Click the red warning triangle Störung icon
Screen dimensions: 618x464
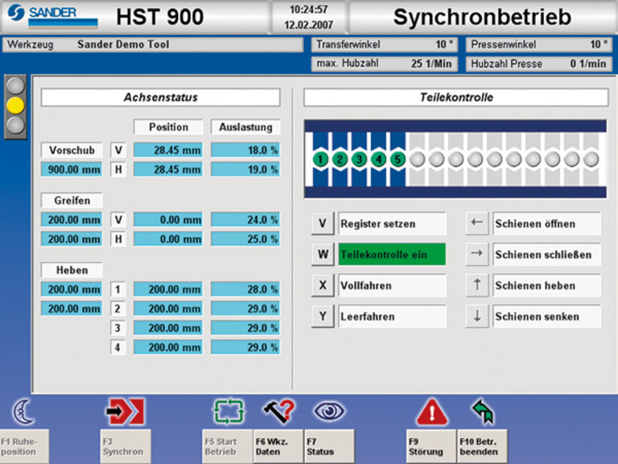pos(431,412)
